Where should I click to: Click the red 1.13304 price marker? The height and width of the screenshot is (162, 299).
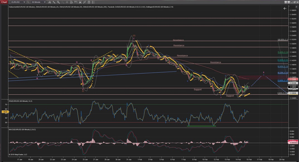[x=293, y=79]
